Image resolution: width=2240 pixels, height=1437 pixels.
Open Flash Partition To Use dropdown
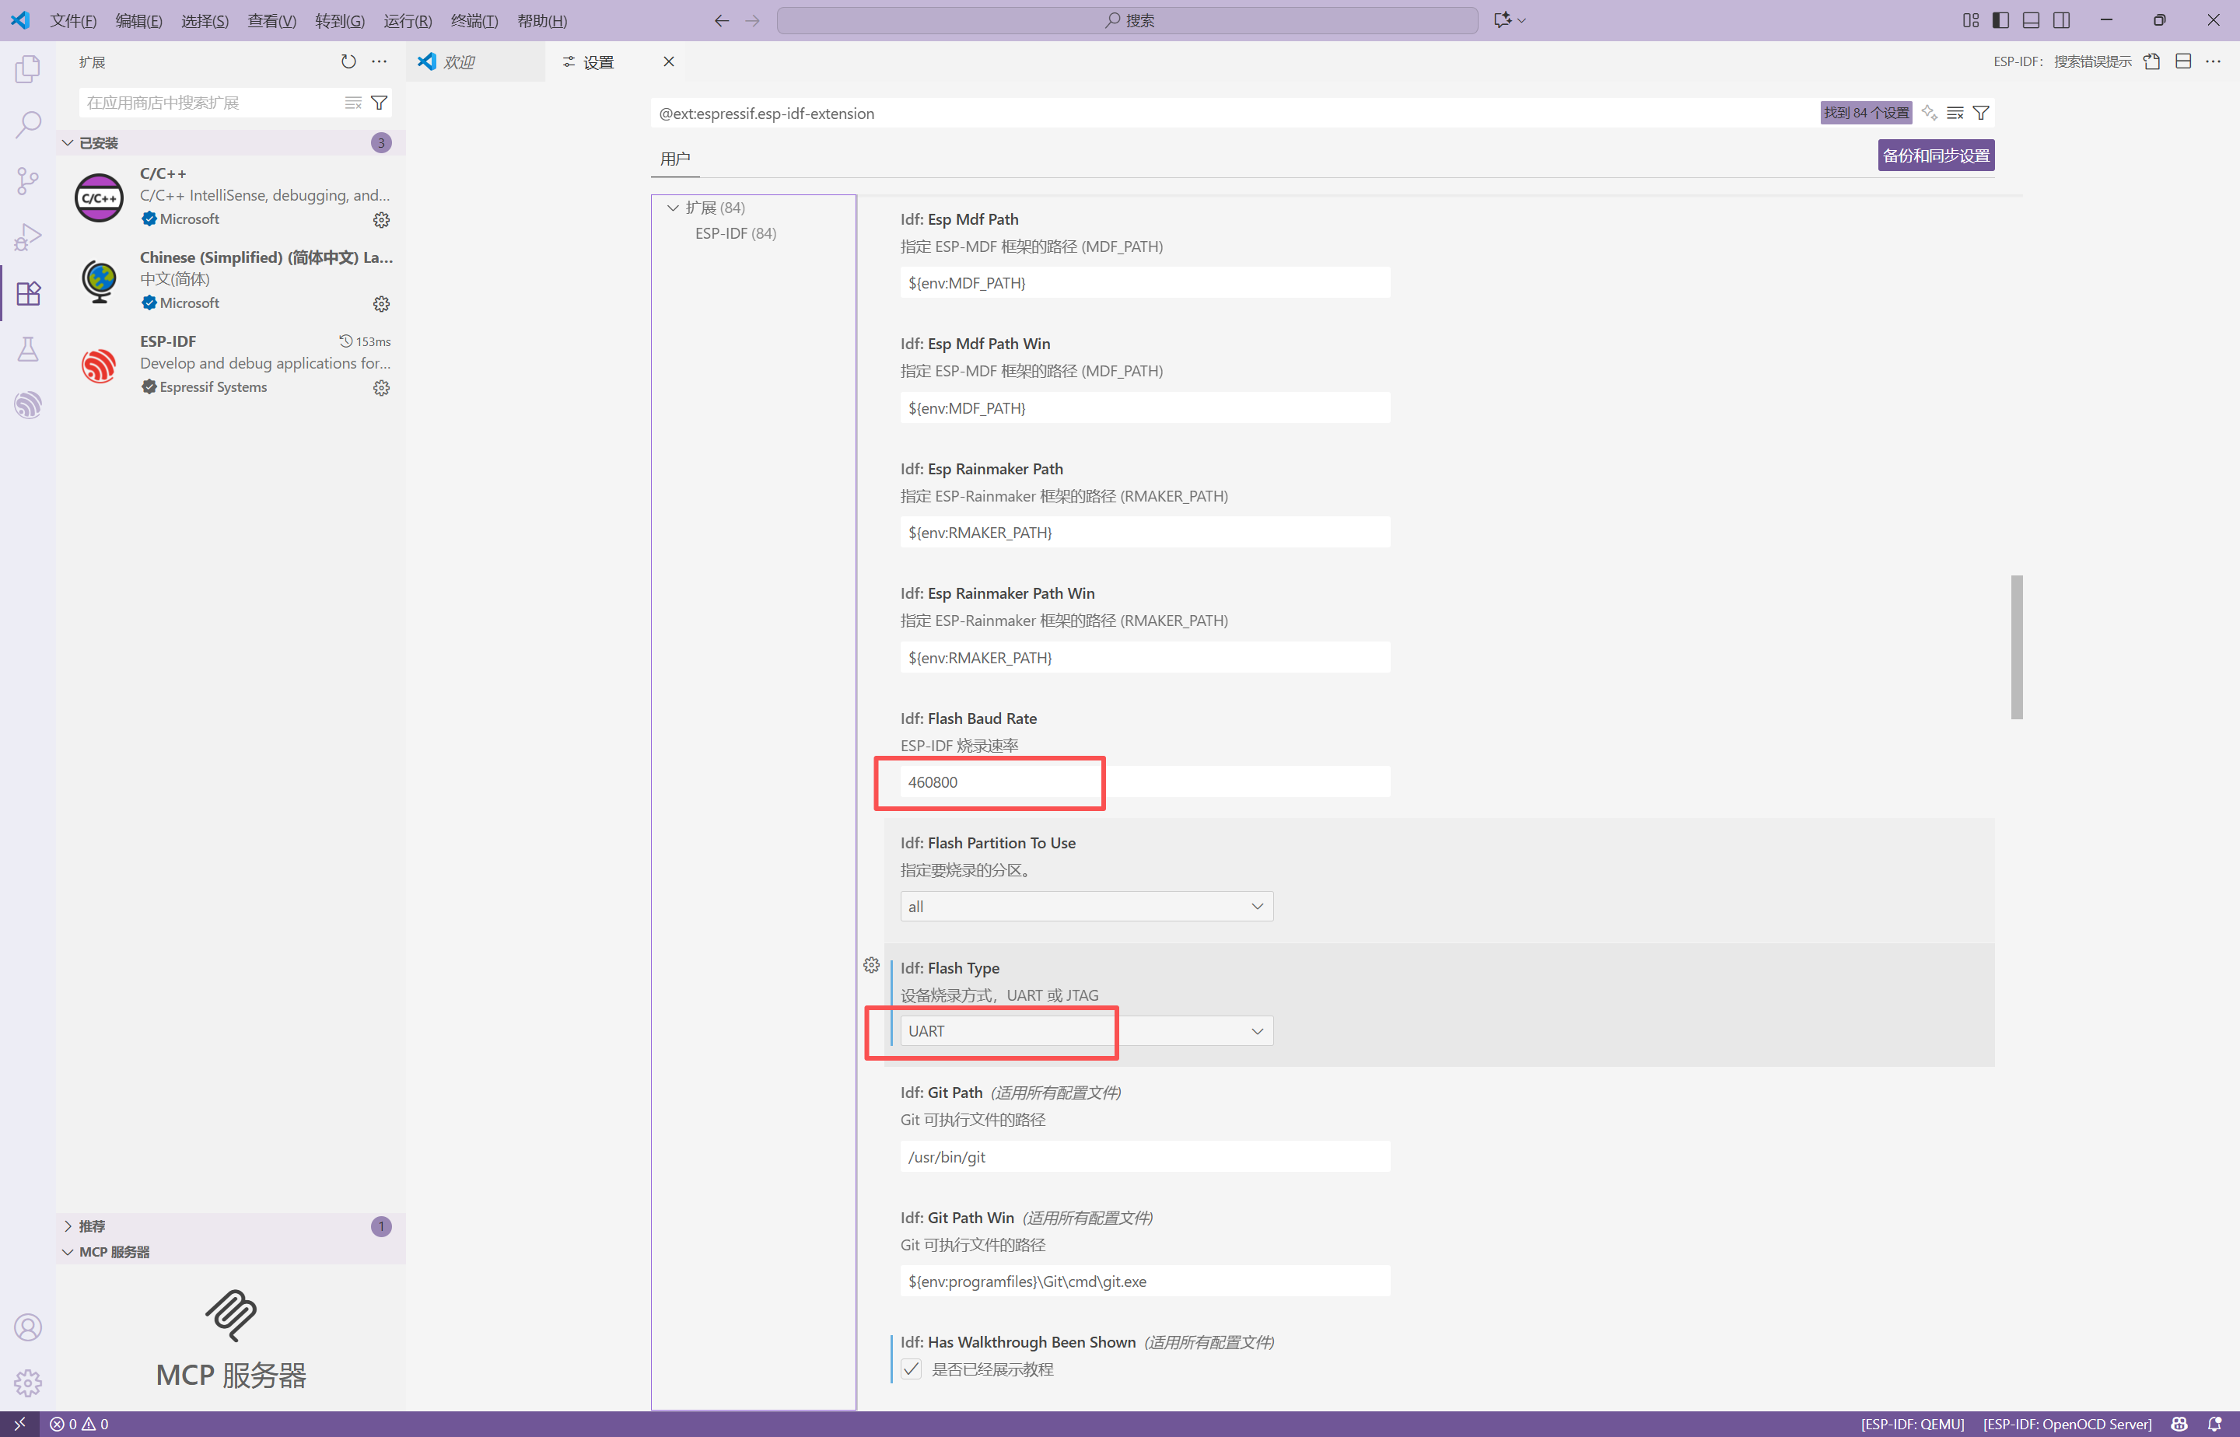pos(1086,906)
